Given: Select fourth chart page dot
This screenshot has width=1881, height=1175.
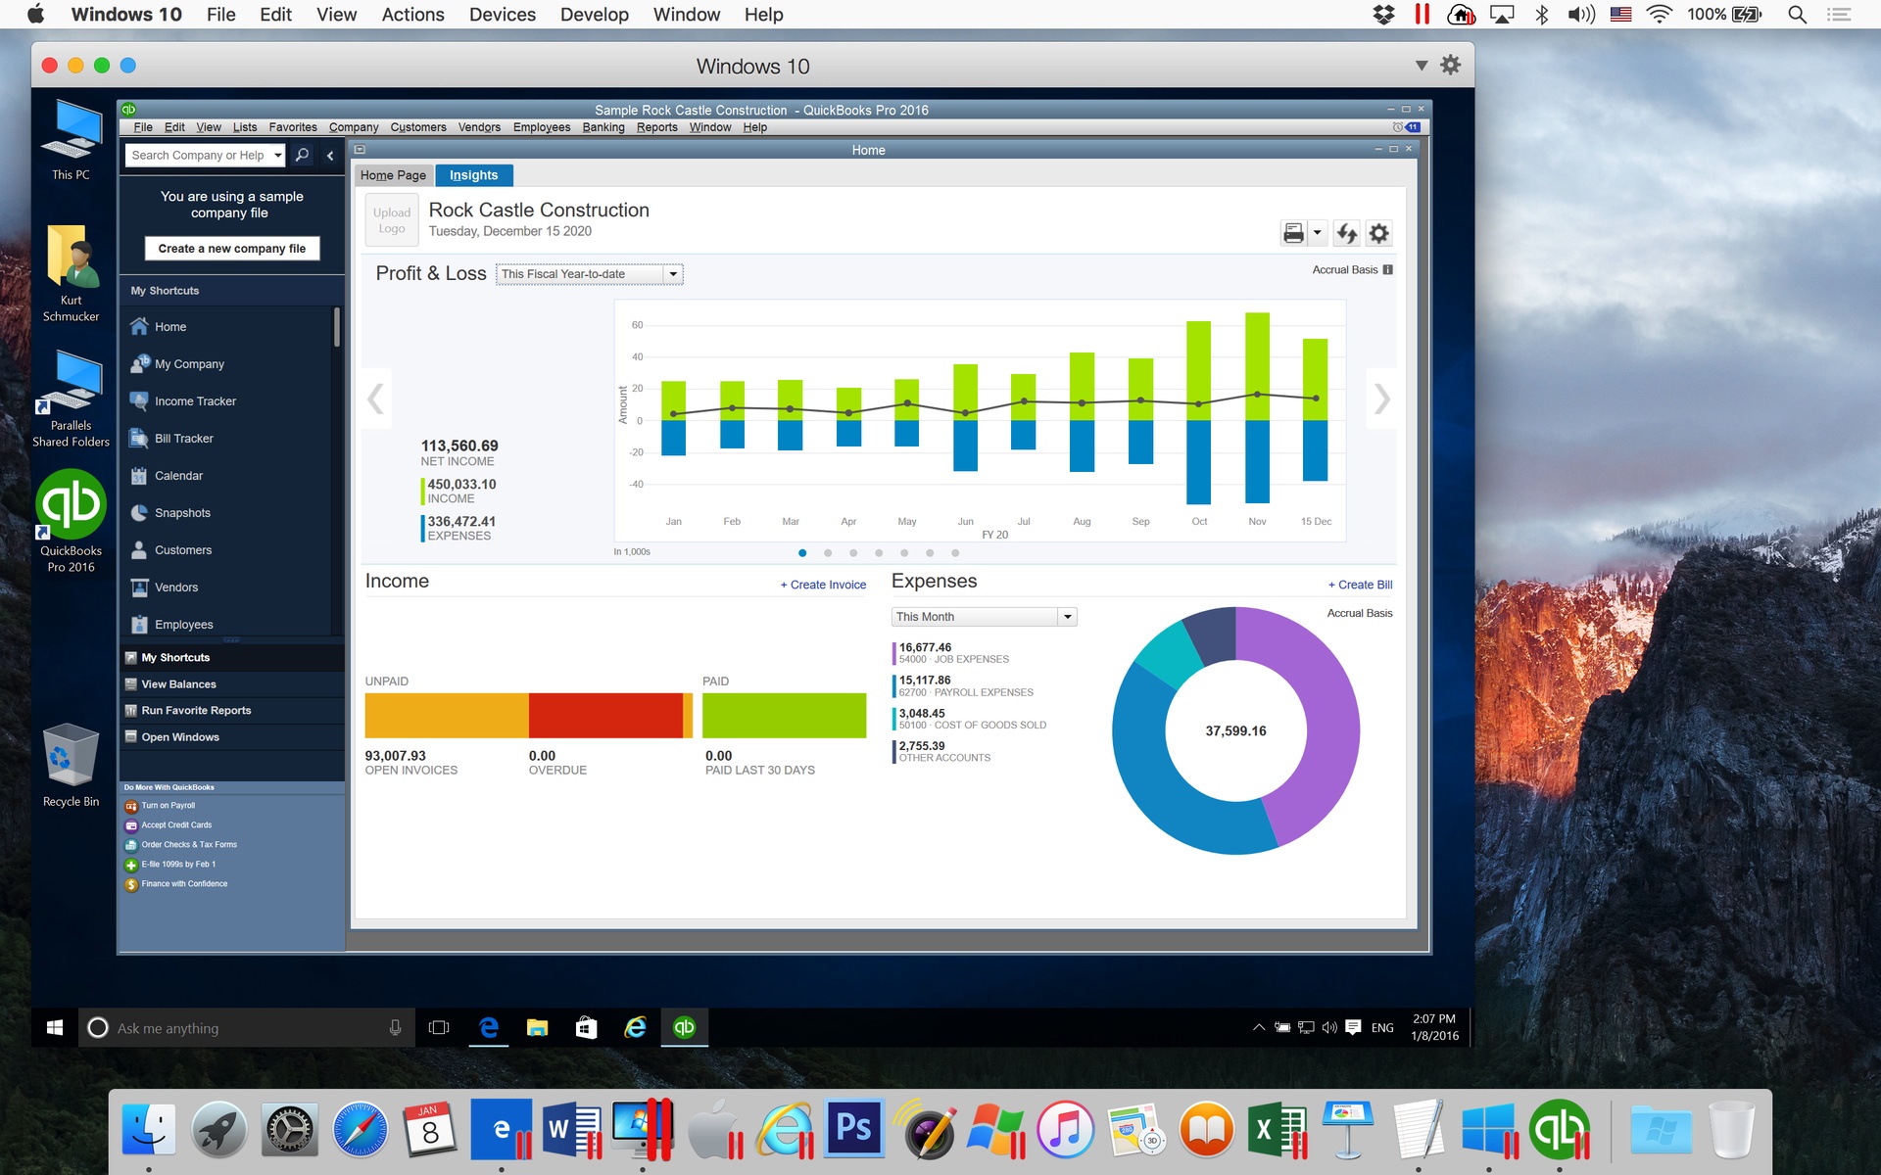Looking at the screenshot, I should (x=879, y=553).
